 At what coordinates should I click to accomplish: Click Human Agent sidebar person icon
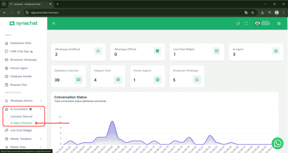(7, 68)
